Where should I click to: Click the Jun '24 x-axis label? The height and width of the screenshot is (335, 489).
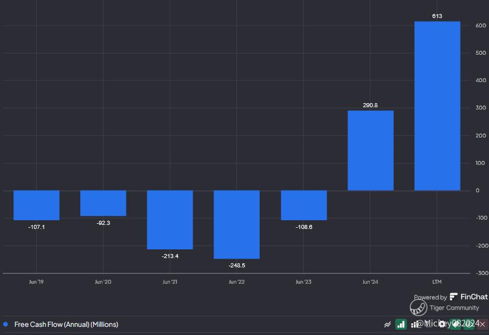click(x=370, y=282)
